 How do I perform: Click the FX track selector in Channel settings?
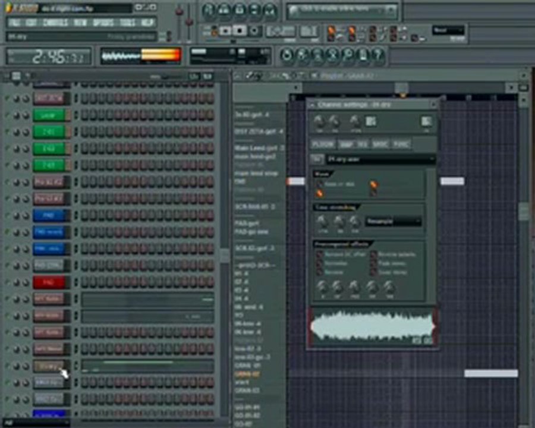pos(426,121)
